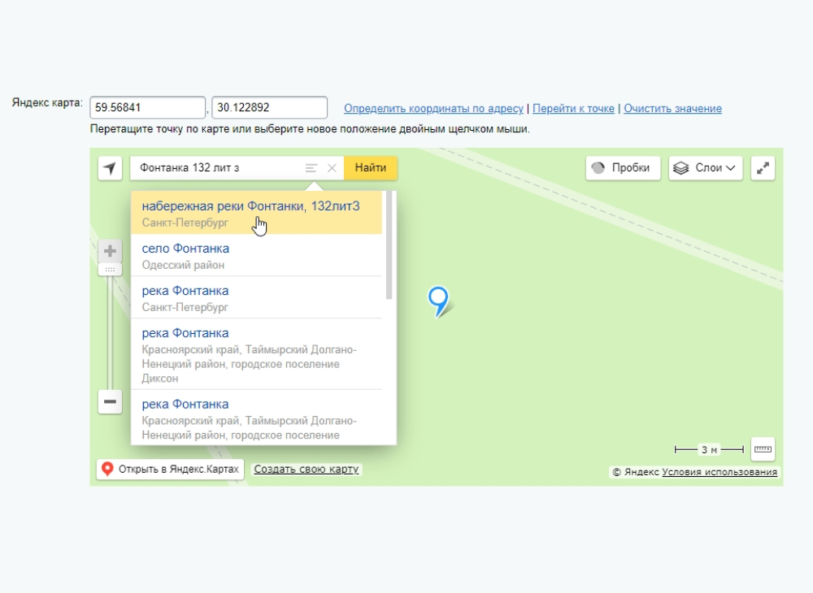
Task: Clear the map search field with X
Action: pyautogui.click(x=332, y=168)
